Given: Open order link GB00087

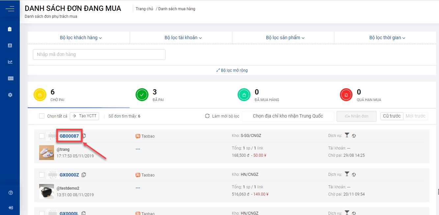Looking at the screenshot, I should tap(69, 136).
